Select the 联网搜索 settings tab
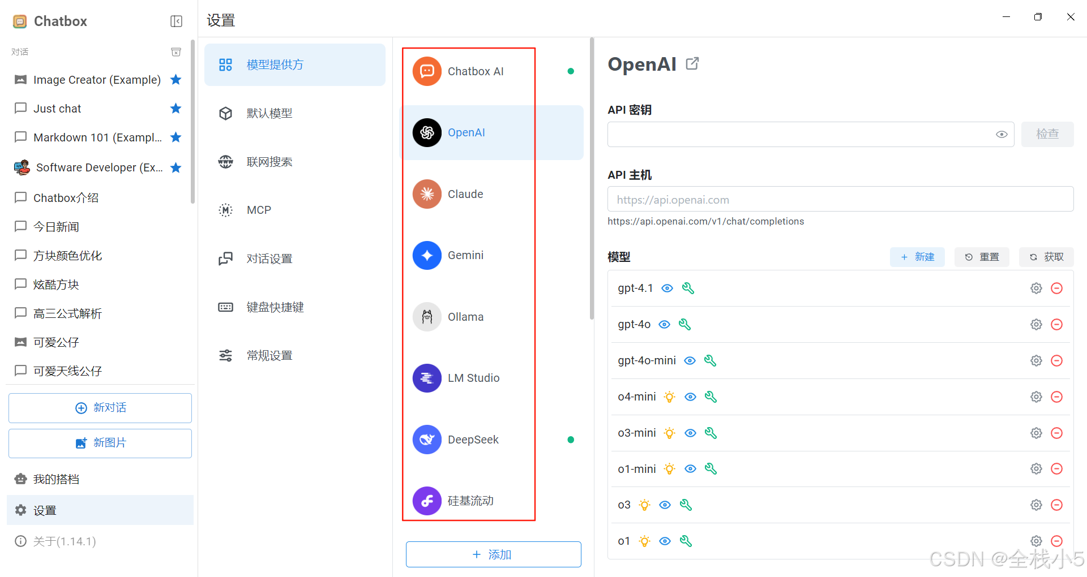The width and height of the screenshot is (1087, 577). [x=294, y=162]
